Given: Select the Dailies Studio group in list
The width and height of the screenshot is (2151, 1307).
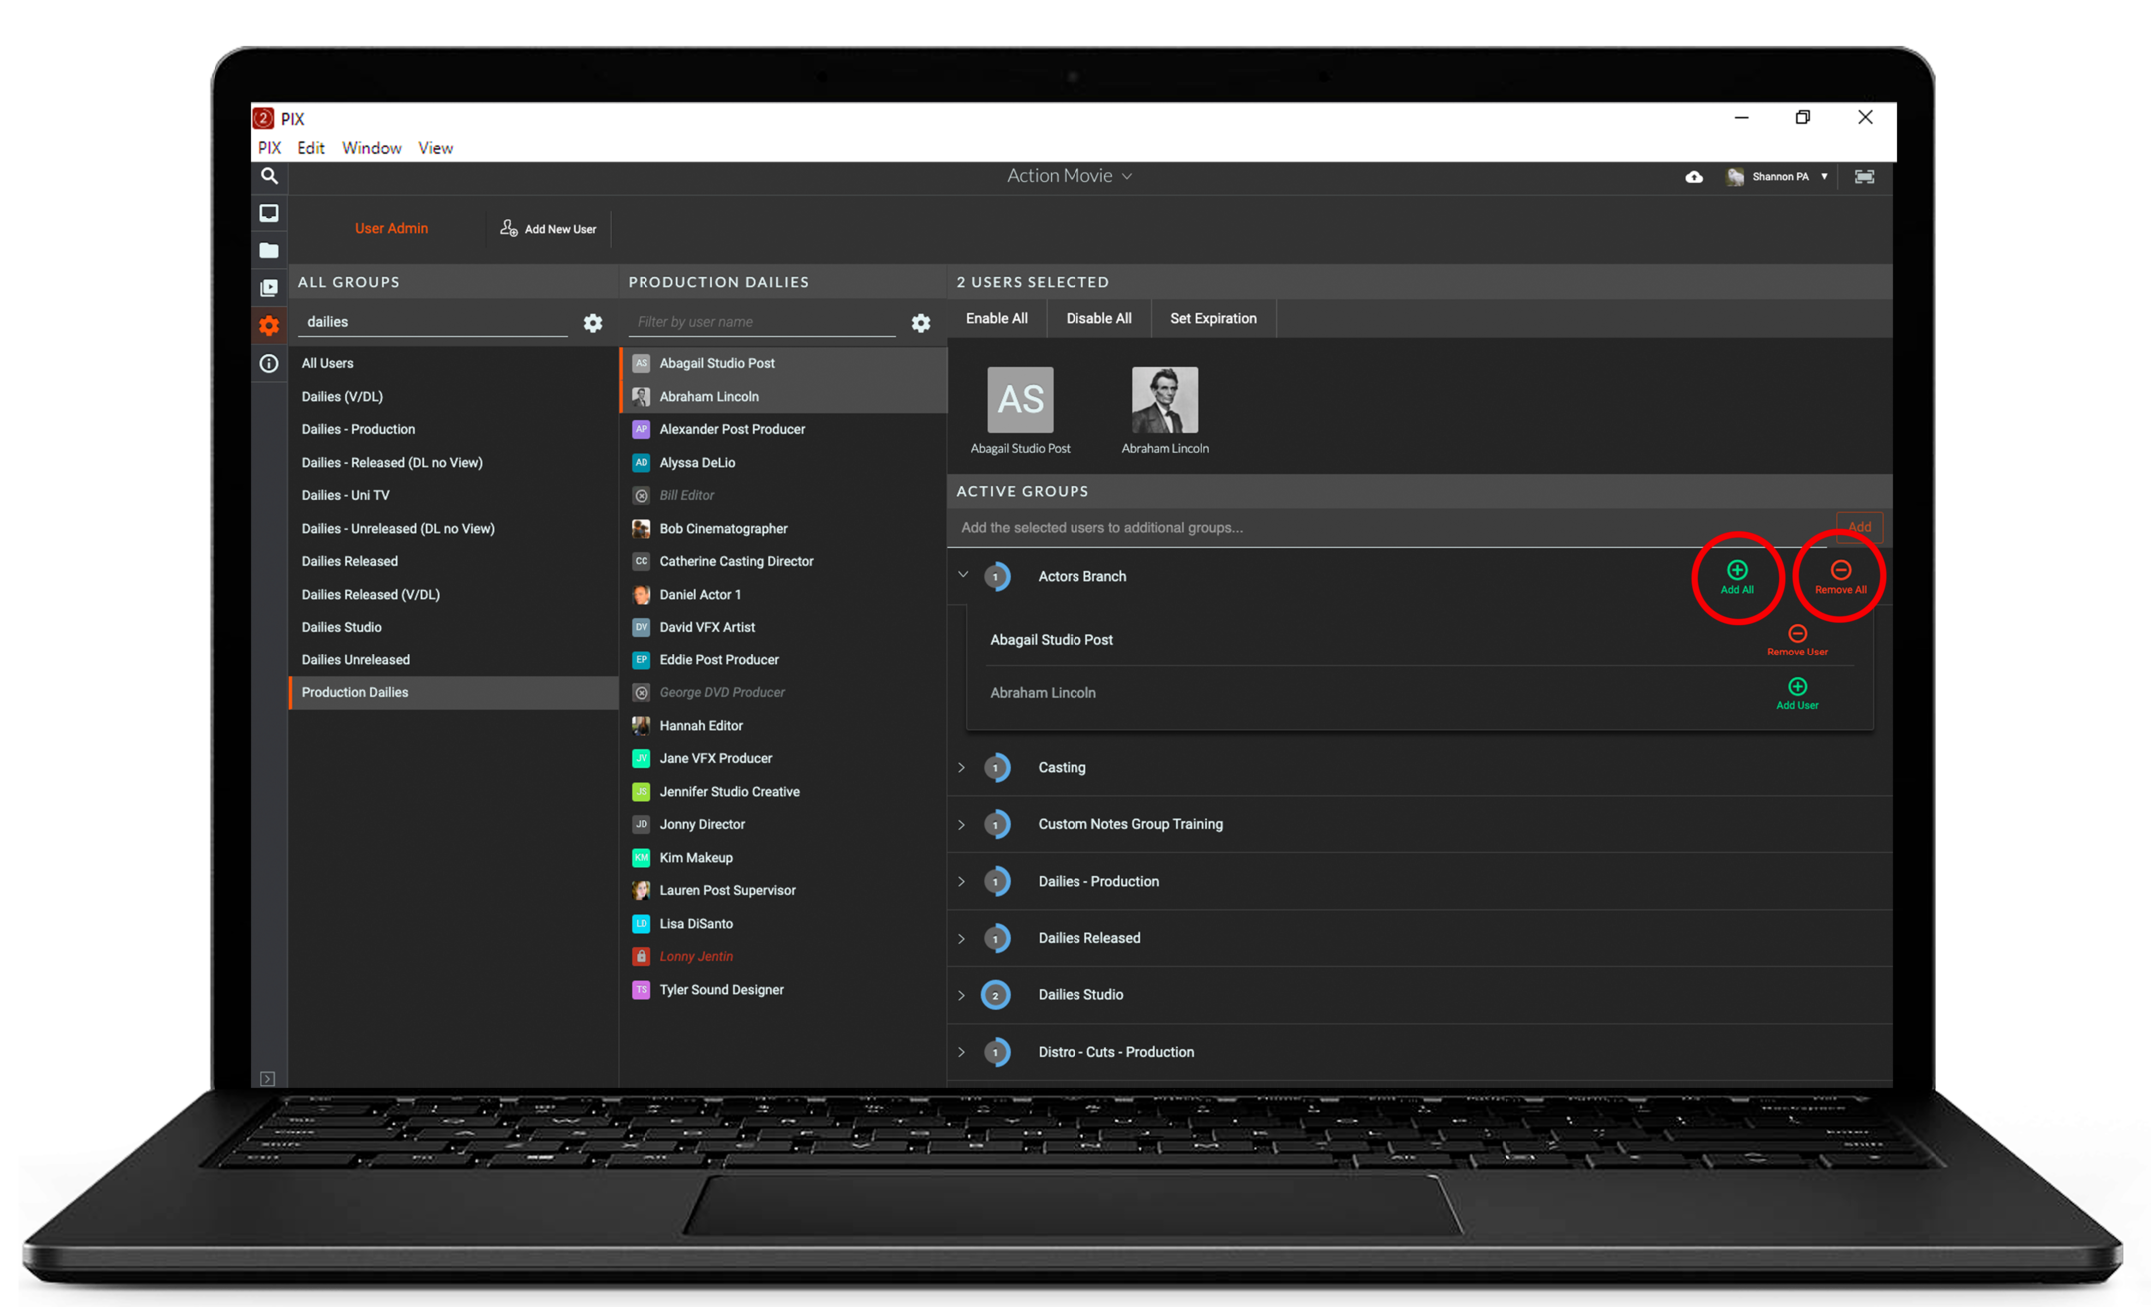Looking at the screenshot, I should coord(342,627).
